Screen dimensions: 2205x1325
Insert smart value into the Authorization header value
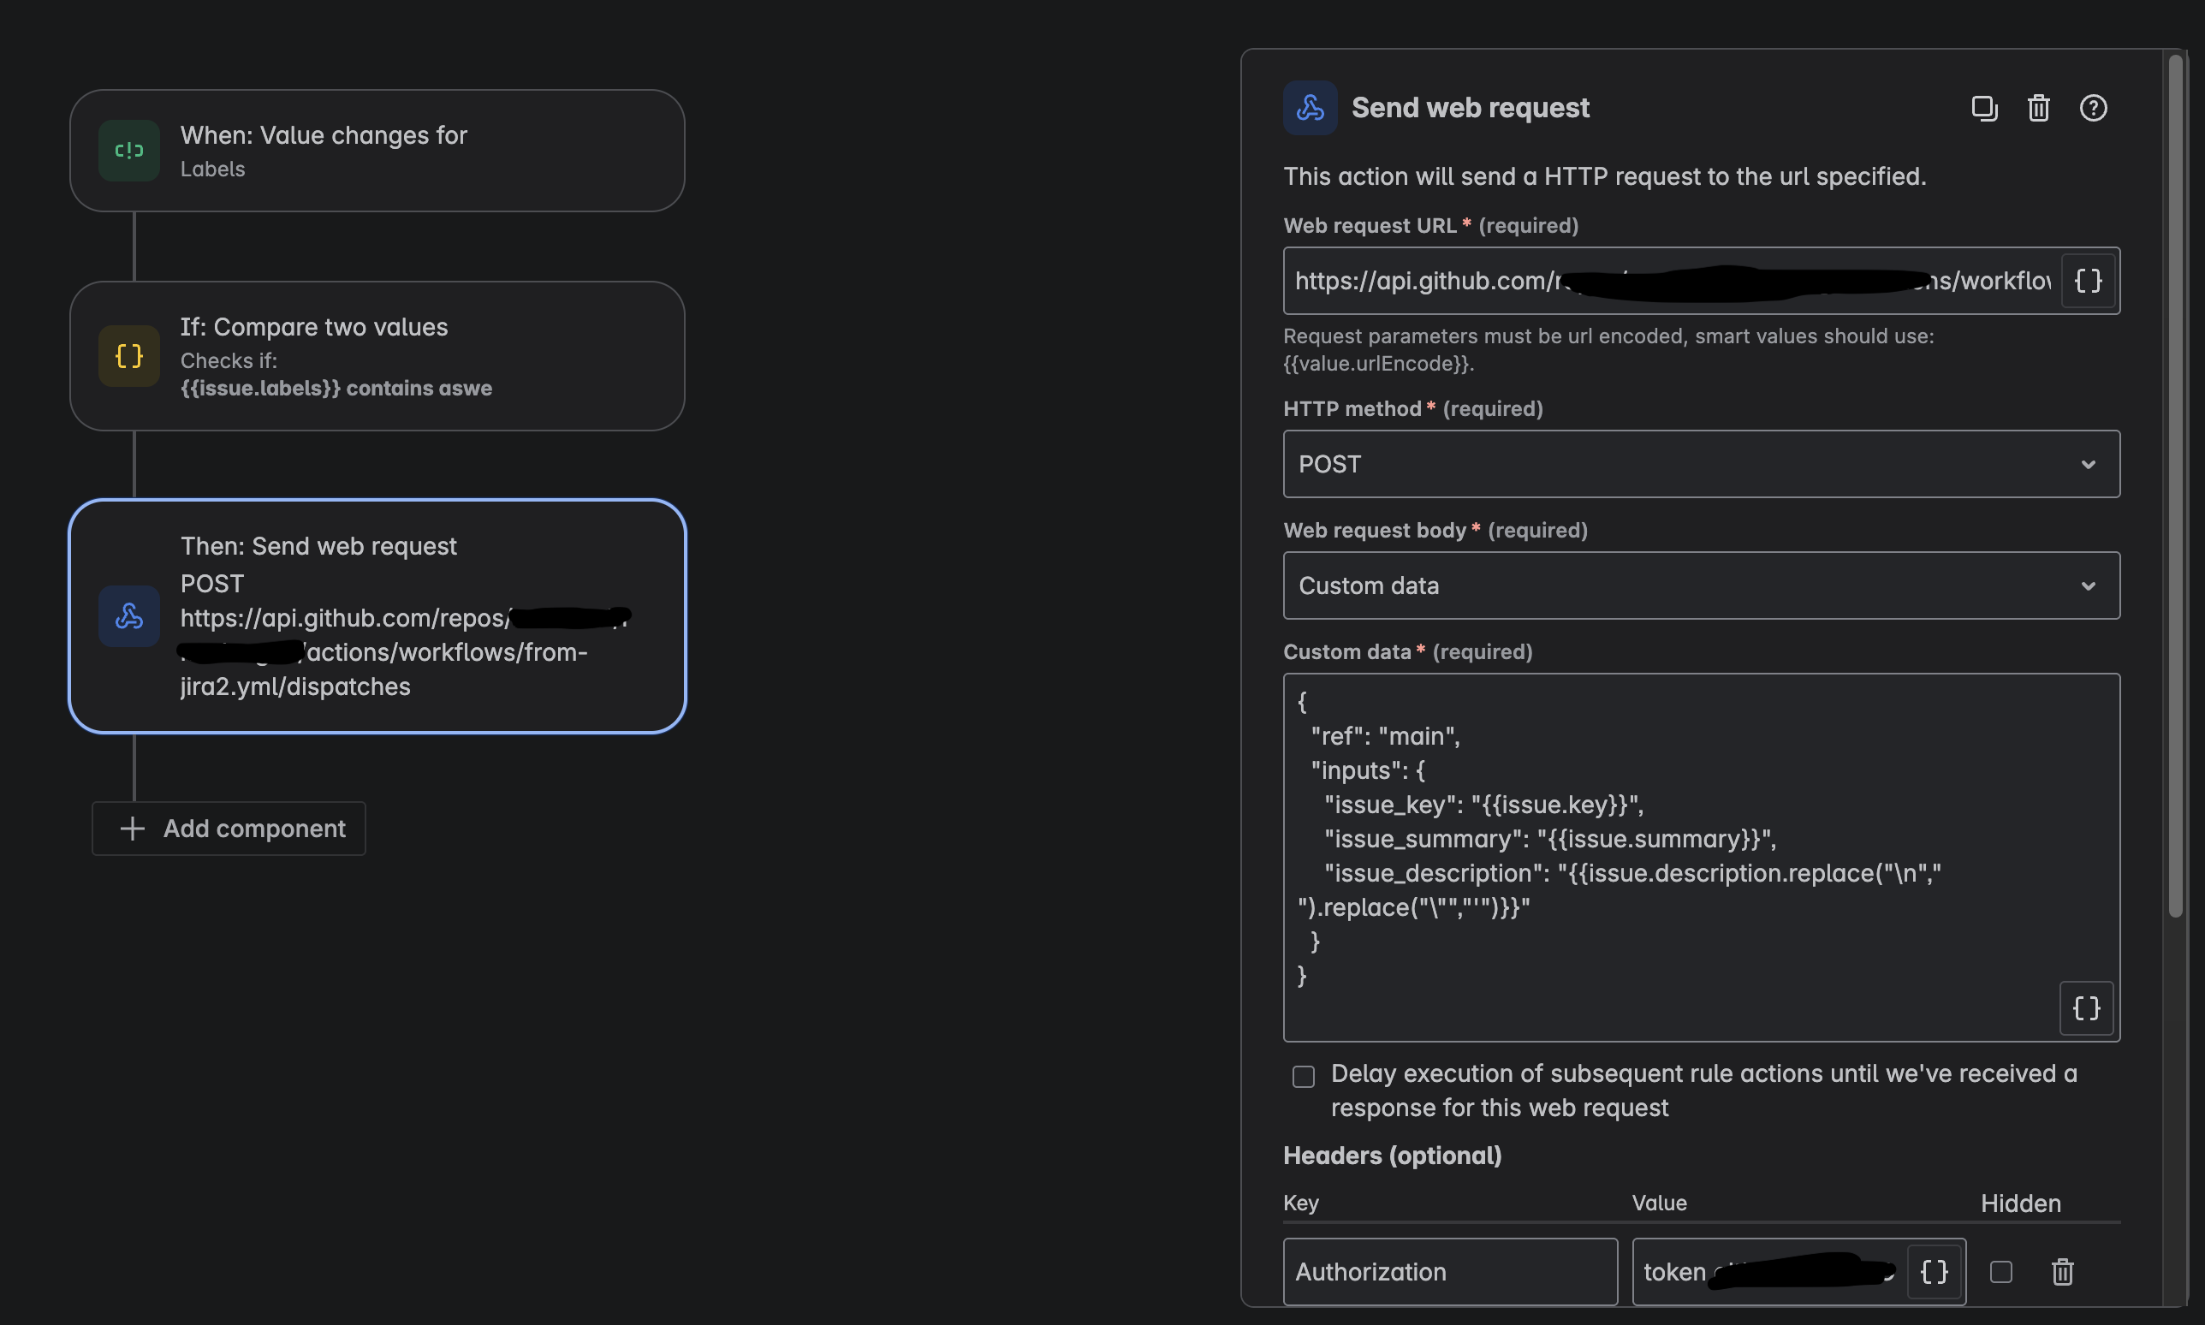1935,1271
